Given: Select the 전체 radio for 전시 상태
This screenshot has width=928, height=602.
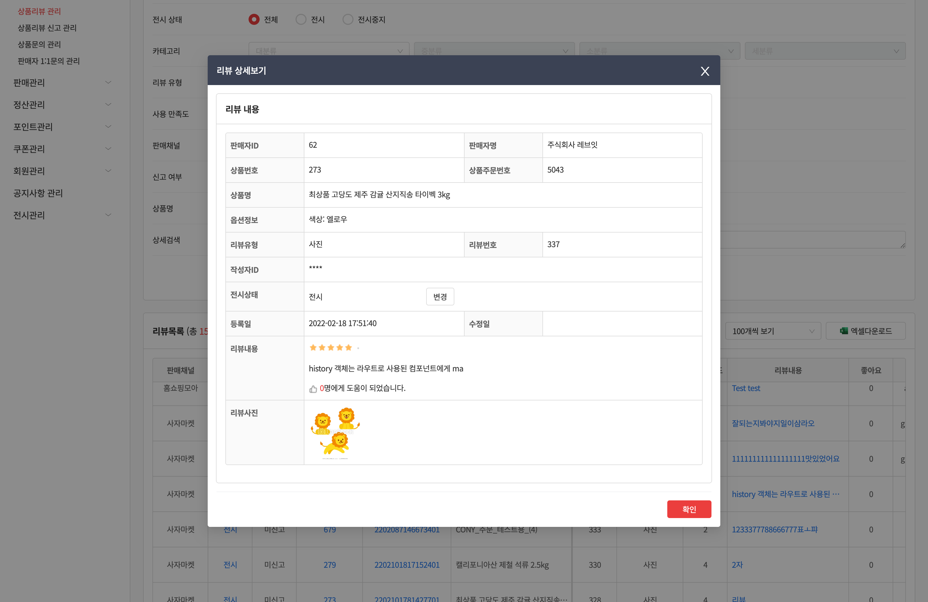Looking at the screenshot, I should (254, 19).
